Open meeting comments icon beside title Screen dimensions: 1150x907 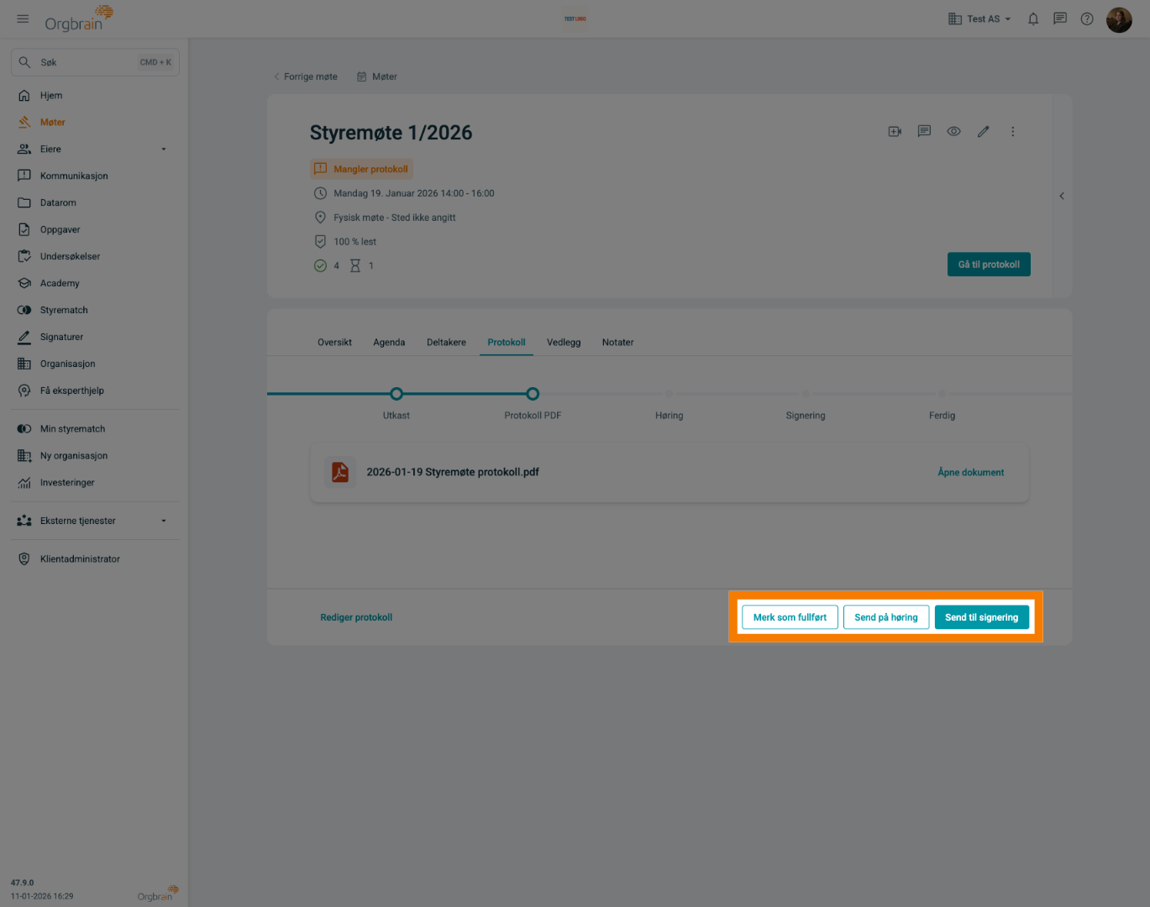924,132
